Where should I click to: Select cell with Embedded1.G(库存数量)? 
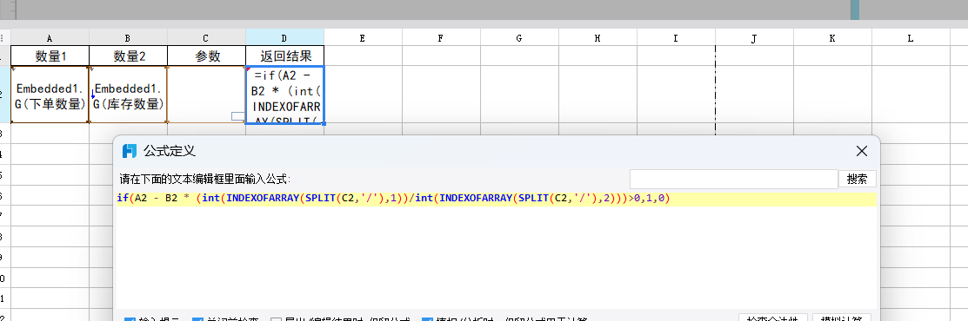pyautogui.click(x=128, y=95)
